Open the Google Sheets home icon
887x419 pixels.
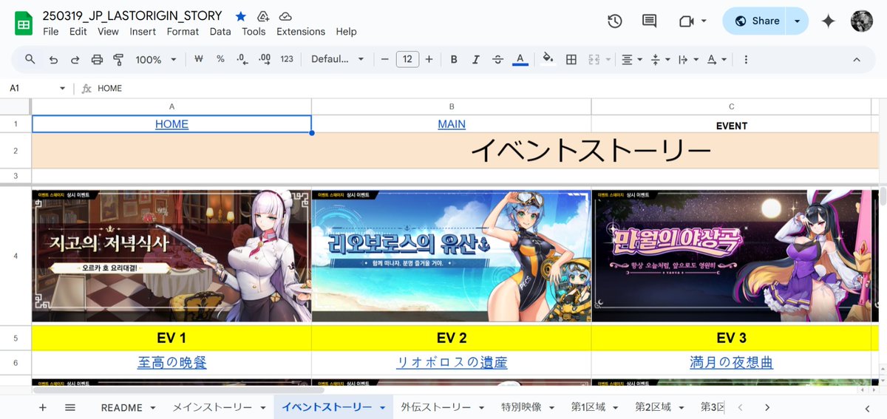[x=24, y=22]
